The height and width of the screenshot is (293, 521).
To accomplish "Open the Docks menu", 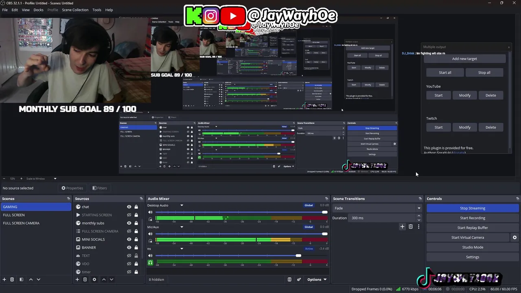I will coord(38,10).
